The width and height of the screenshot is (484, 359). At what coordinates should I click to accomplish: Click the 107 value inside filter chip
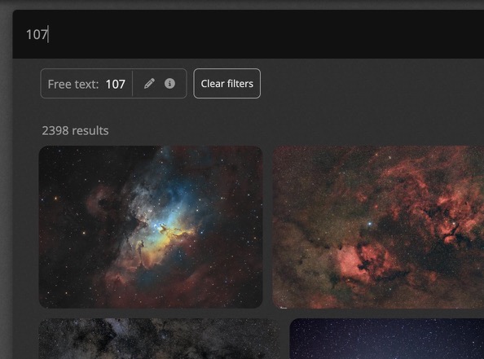(116, 84)
